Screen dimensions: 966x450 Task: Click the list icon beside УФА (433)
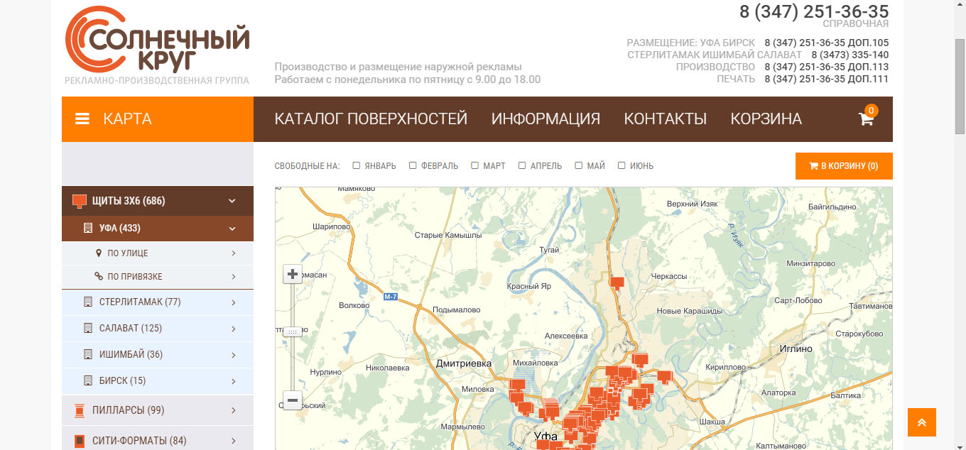pos(88,229)
